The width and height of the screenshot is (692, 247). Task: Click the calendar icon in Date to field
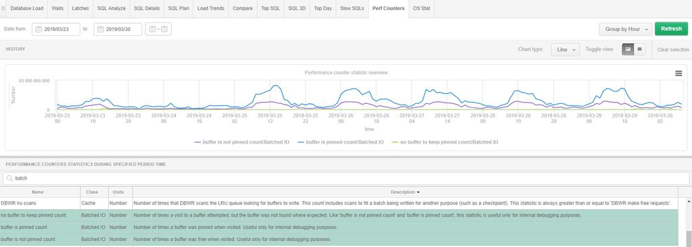(100, 30)
